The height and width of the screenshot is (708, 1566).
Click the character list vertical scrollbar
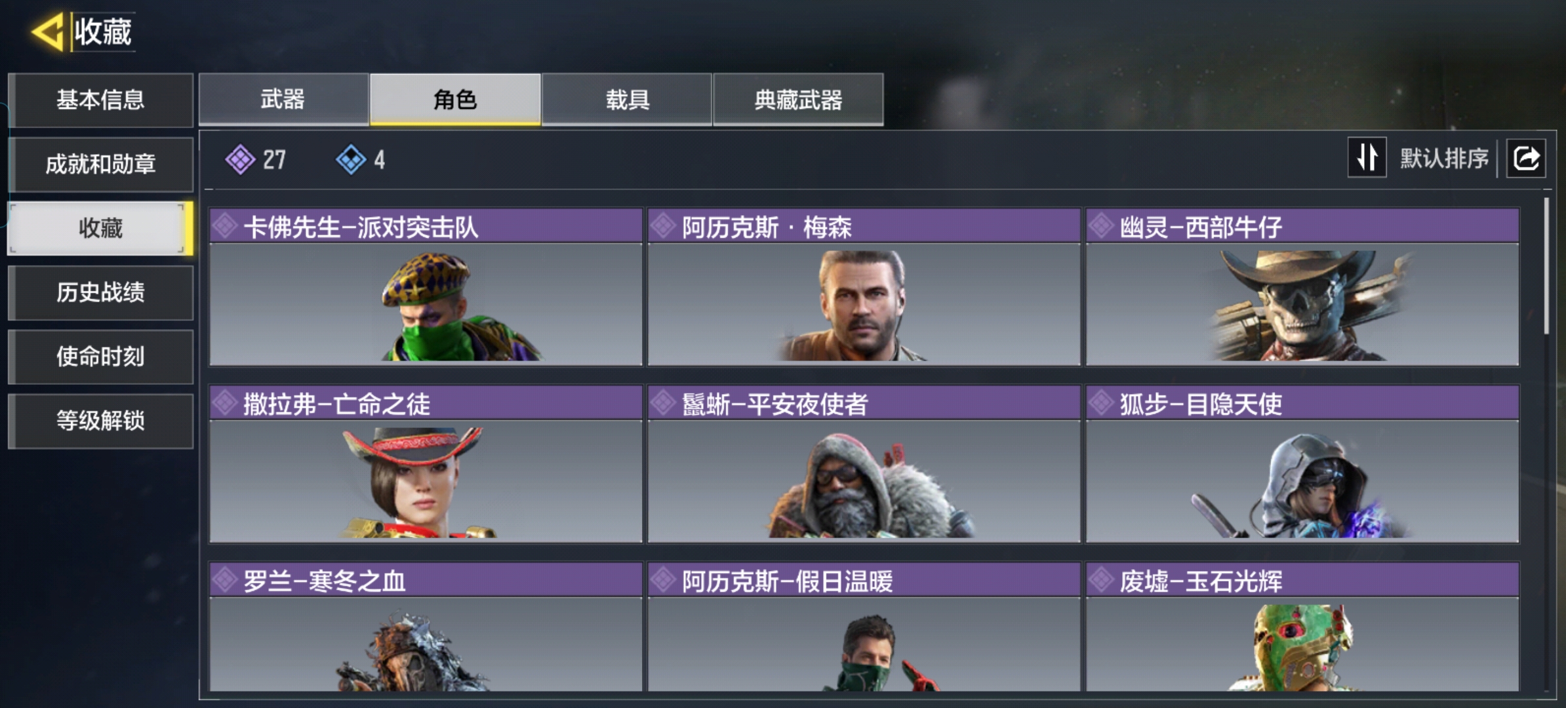point(1546,265)
